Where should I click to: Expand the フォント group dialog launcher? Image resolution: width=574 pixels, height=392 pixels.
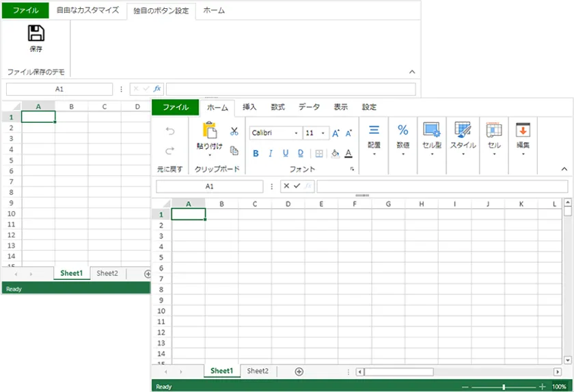tap(353, 169)
